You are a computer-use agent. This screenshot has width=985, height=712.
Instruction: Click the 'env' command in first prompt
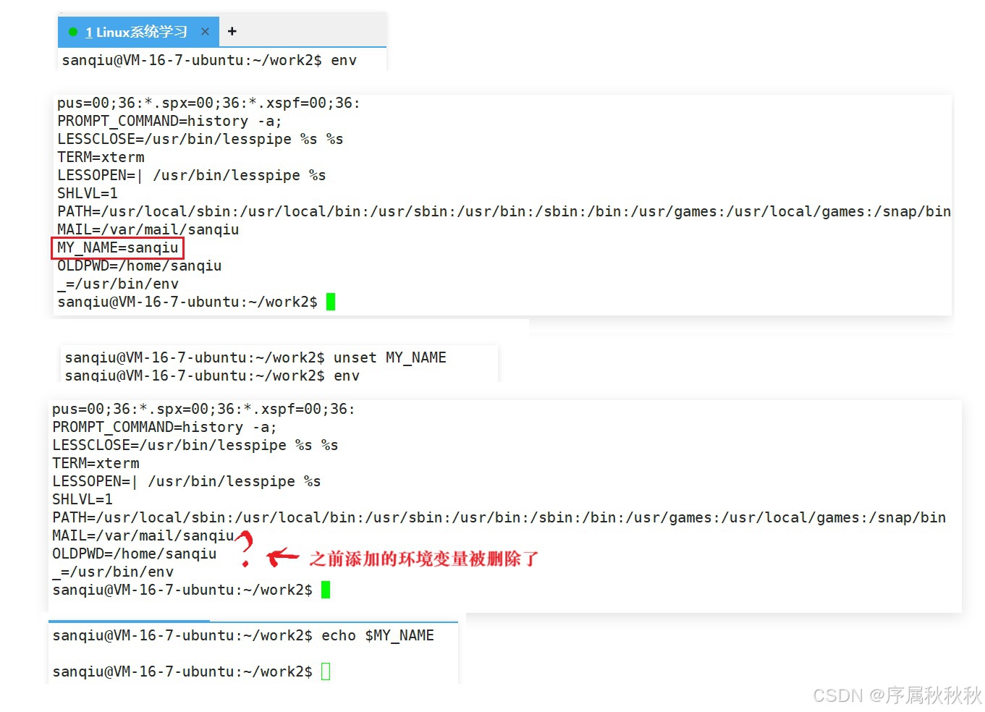344,61
